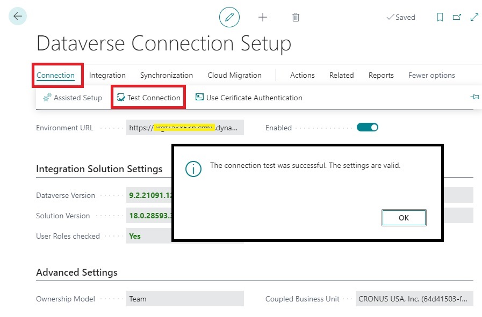Click the trash delete icon
The image size is (482, 317).
[x=296, y=17]
